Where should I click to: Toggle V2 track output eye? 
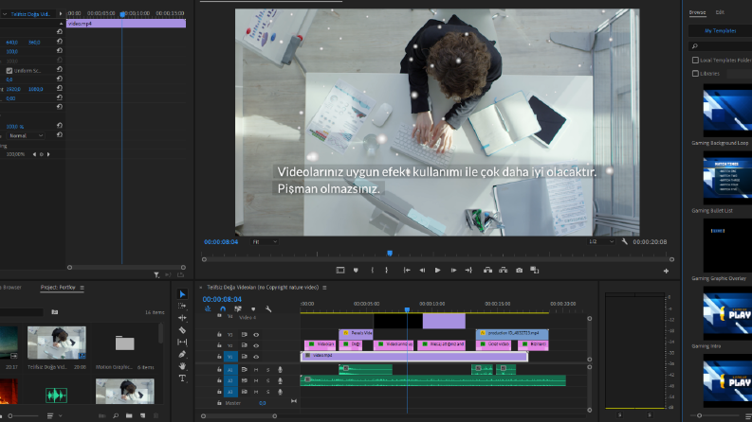coord(256,345)
